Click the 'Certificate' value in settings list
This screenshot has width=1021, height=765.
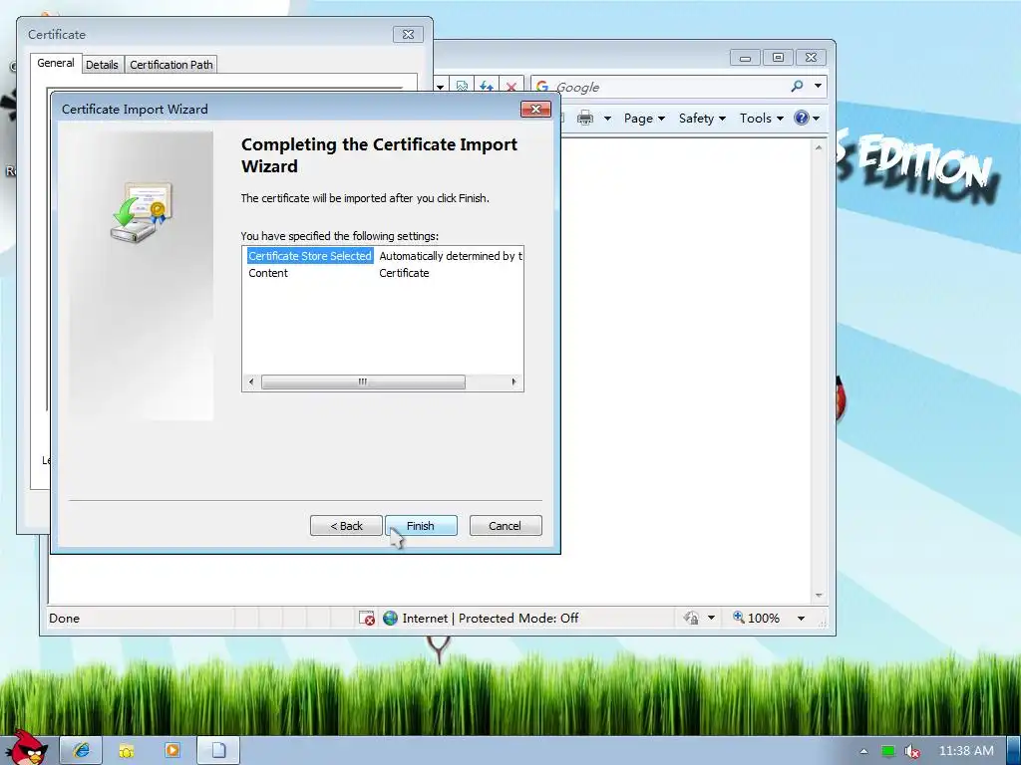pyautogui.click(x=405, y=273)
